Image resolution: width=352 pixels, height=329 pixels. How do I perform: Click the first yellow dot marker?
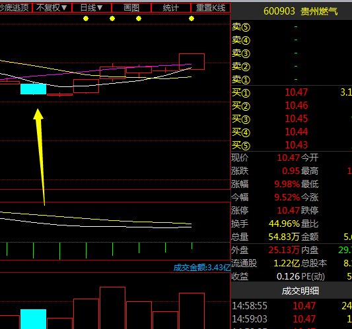click(86, 18)
